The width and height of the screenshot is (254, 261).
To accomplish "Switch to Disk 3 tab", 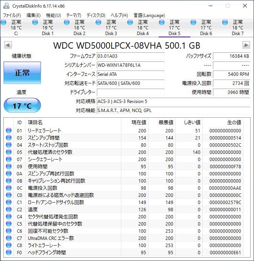I will tap(111, 28).
